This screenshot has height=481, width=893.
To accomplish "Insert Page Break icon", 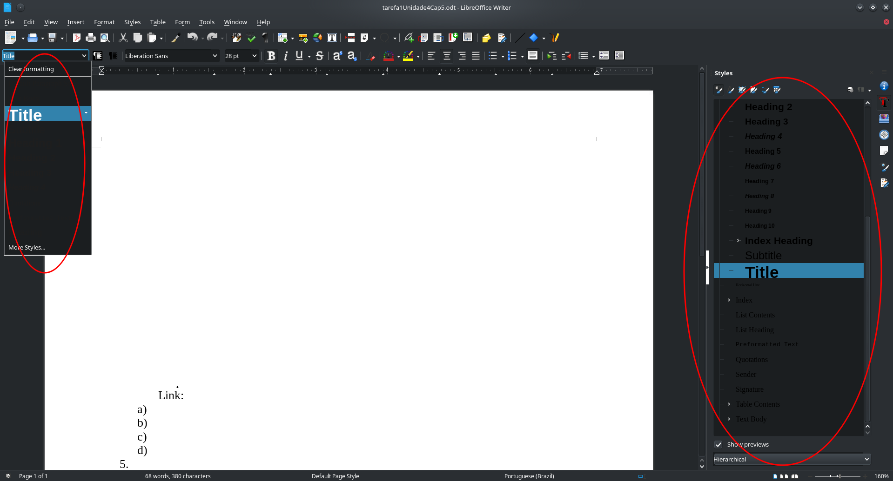I will point(350,38).
